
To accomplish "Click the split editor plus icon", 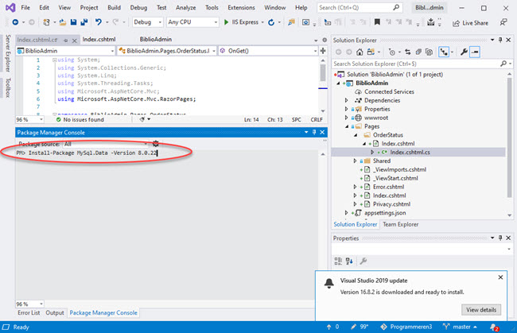I will point(323,51).
